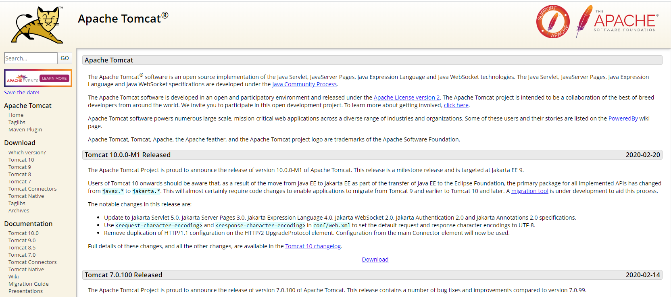Open Tomcat Connectors under Documentation
Image resolution: width=671 pixels, height=297 pixels.
(33, 262)
